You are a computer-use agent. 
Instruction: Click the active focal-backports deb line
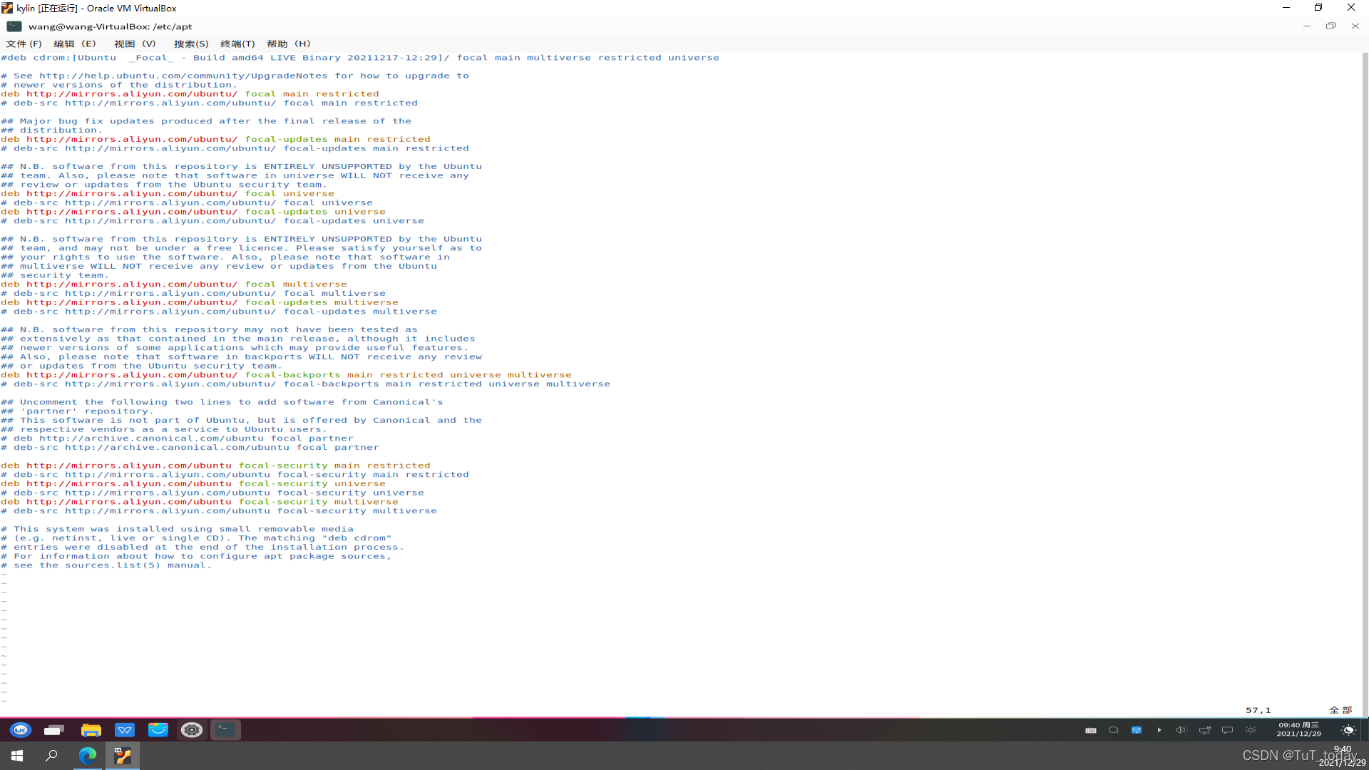(x=286, y=375)
